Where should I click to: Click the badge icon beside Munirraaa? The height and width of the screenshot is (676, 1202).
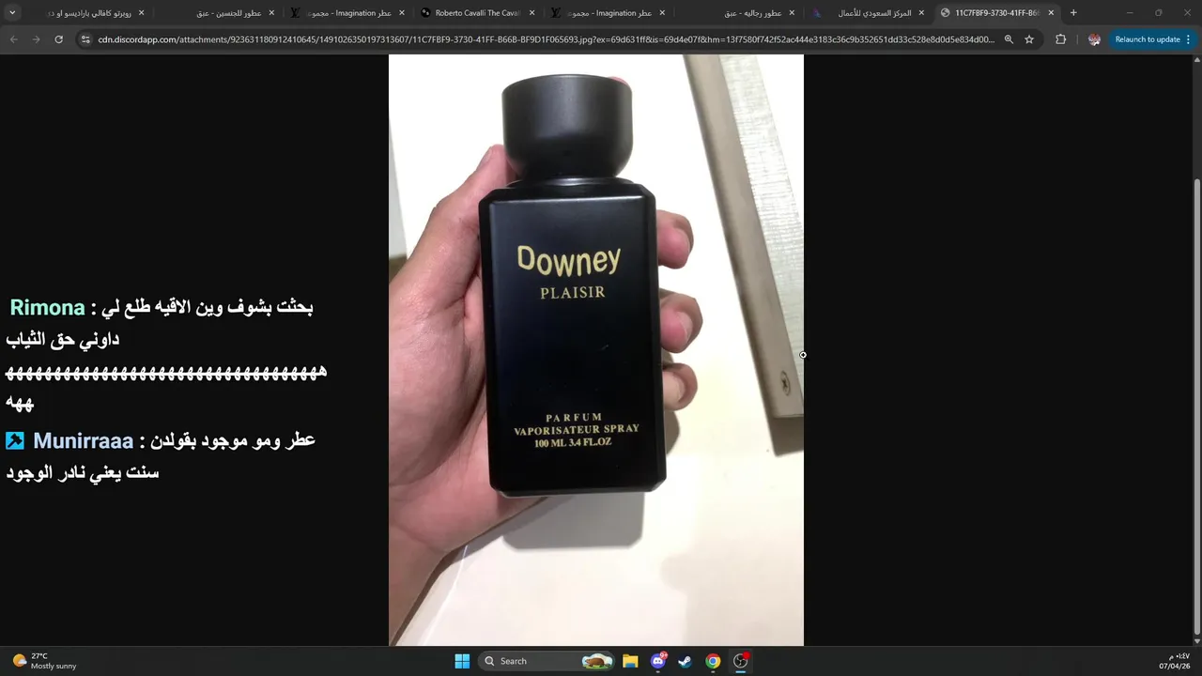15,440
